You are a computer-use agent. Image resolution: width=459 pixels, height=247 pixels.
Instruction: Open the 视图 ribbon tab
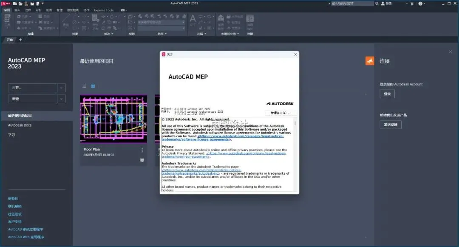[x=49, y=10]
